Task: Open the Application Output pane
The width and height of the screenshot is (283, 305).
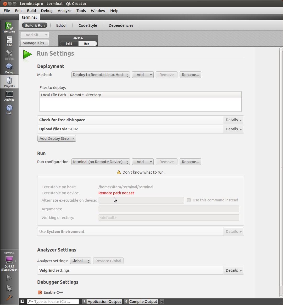Action: (102, 302)
